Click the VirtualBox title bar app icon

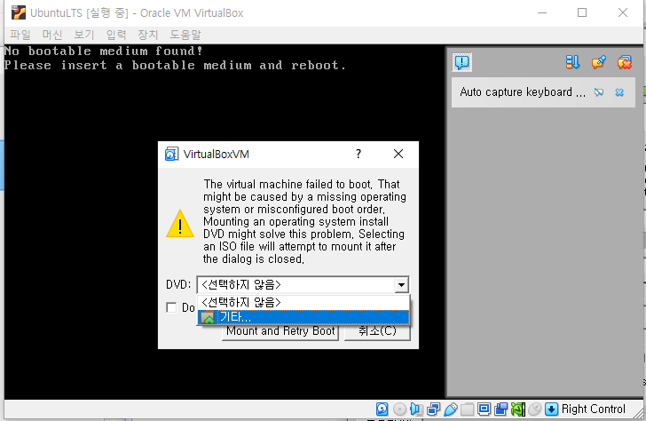(x=19, y=12)
